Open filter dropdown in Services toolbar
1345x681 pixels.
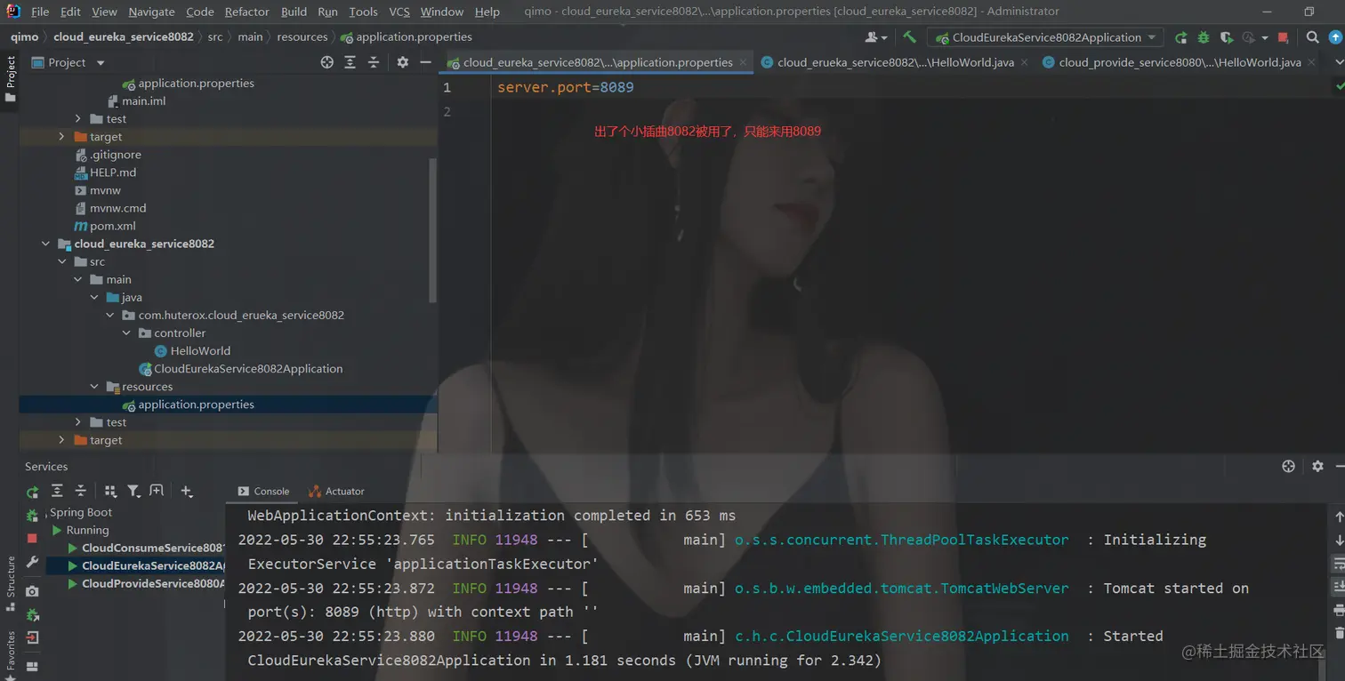(x=133, y=491)
